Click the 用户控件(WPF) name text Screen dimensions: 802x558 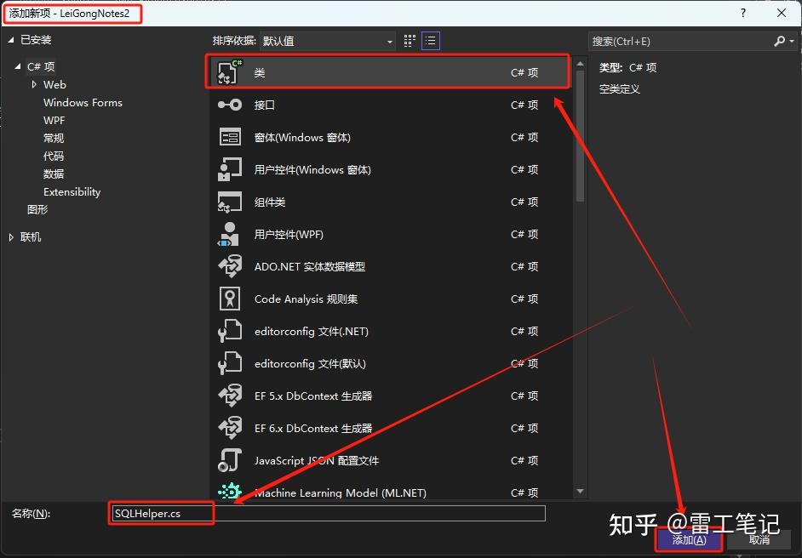pos(289,234)
